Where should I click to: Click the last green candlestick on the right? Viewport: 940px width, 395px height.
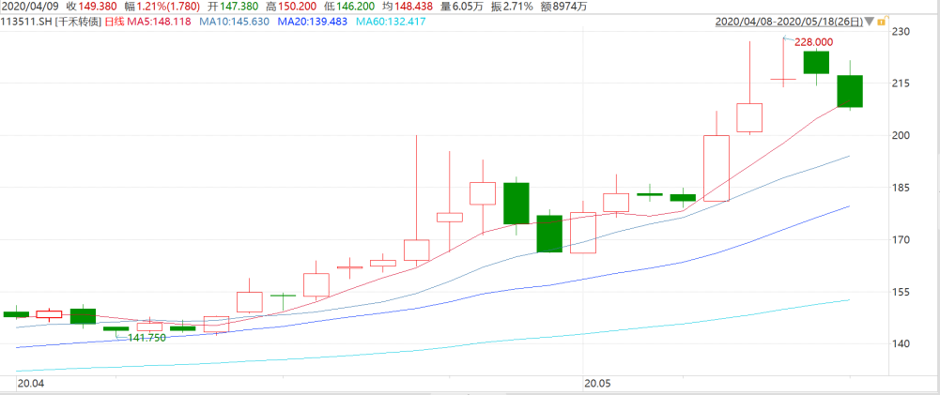pyautogui.click(x=850, y=91)
